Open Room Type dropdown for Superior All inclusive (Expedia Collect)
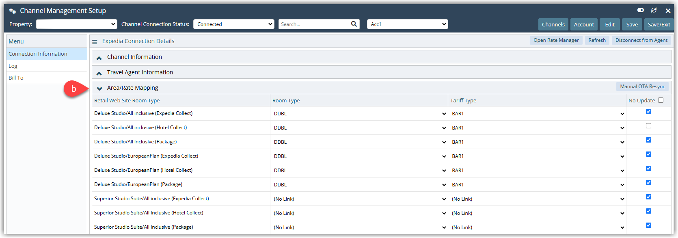The height and width of the screenshot is (238, 678). (x=360, y=199)
